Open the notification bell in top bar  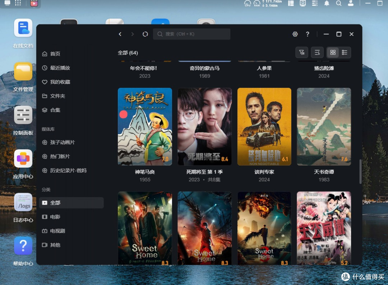(327, 3)
